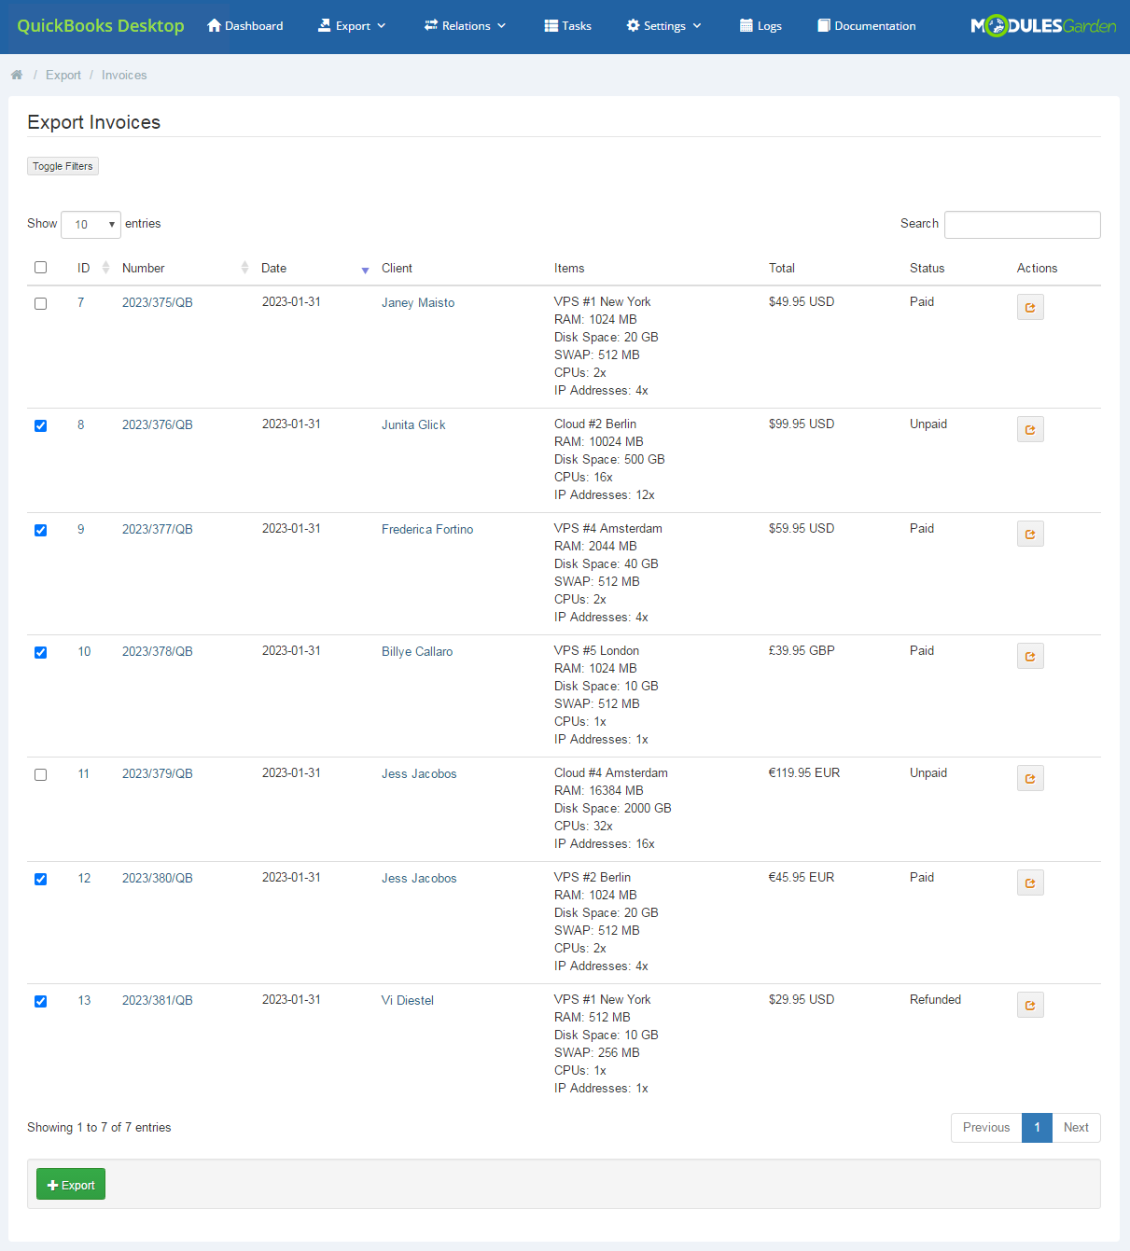Expand the Settings menu
Screen dimensions: 1130x1251
tap(663, 25)
